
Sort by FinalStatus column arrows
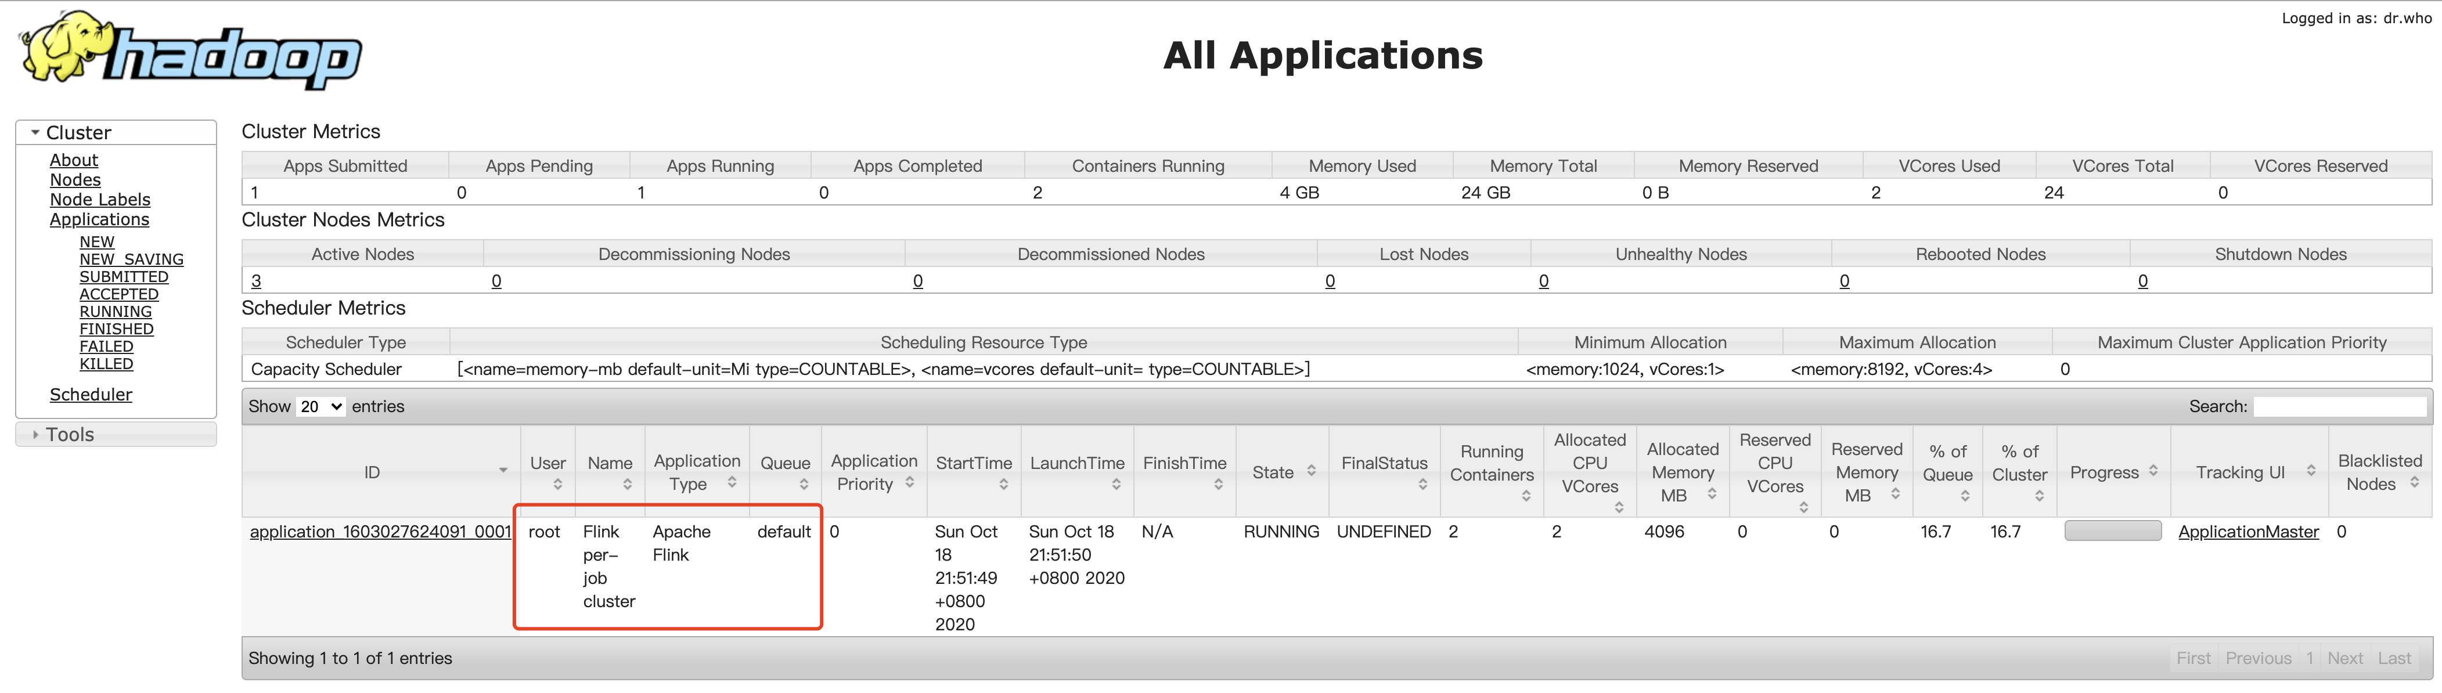pyautogui.click(x=1422, y=485)
